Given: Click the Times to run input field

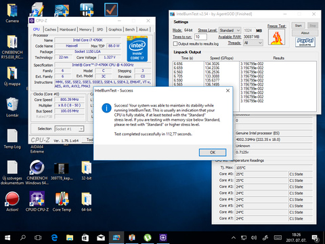Looking at the screenshot, I should point(200,37).
